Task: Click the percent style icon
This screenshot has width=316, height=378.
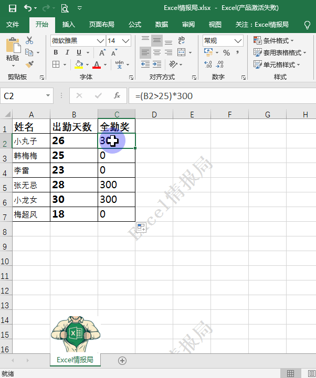Action: 226,52
